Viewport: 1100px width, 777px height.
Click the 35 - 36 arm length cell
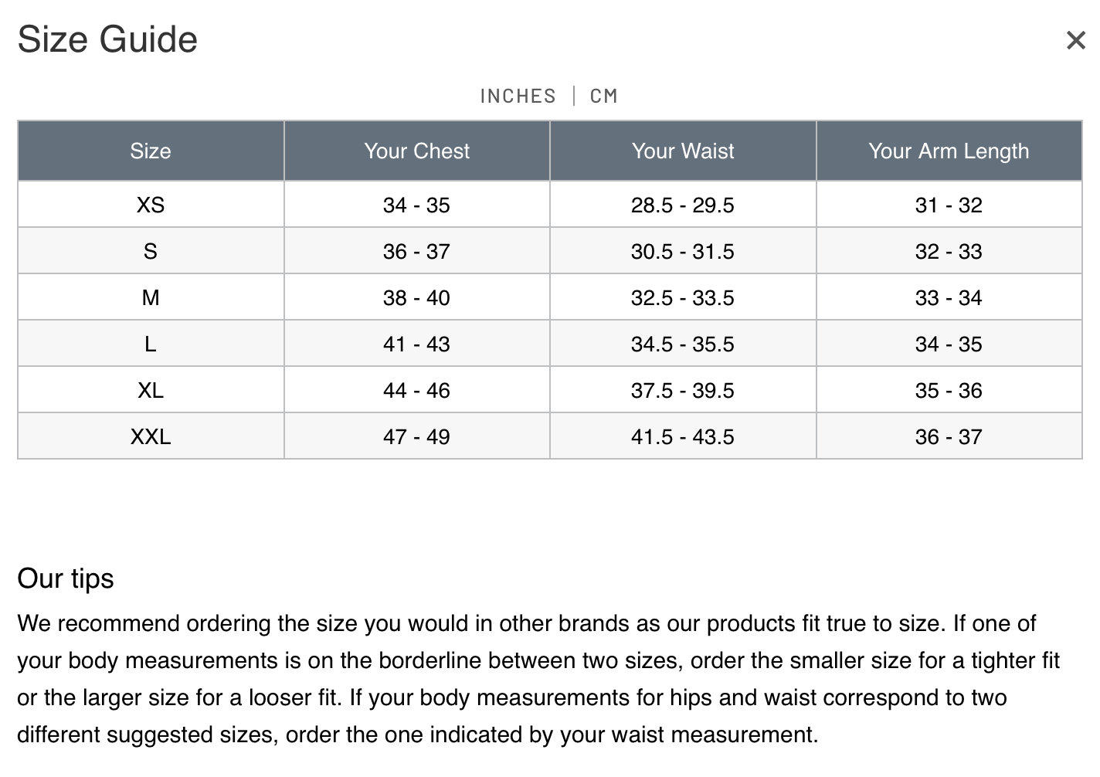pos(949,390)
